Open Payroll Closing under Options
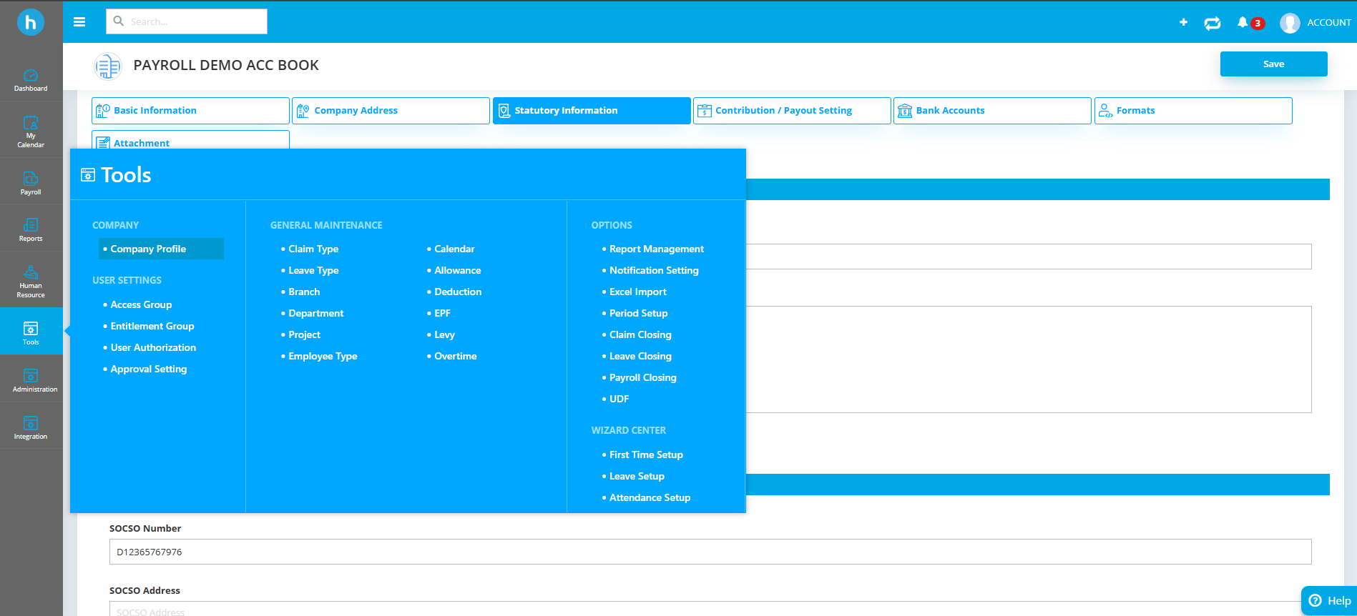Viewport: 1357px width, 616px height. [x=642, y=377]
